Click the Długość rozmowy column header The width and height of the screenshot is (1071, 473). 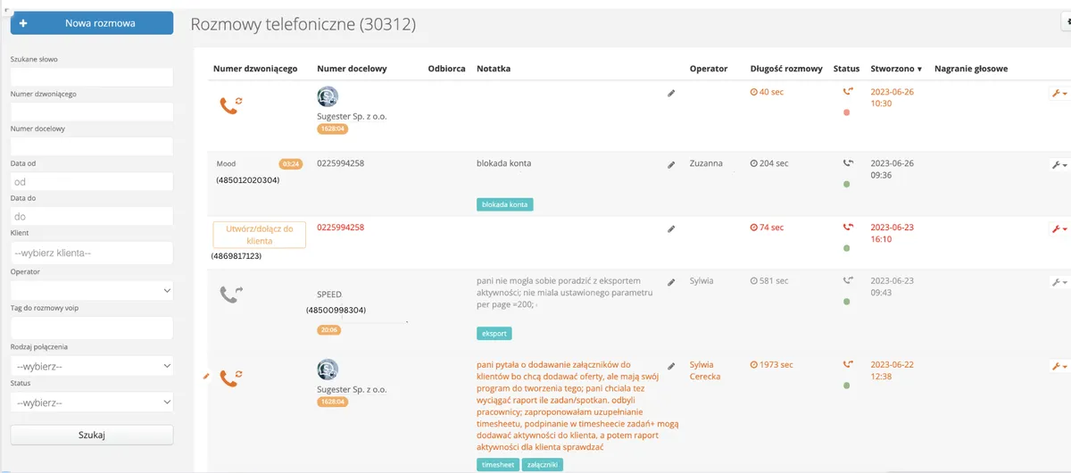(x=786, y=69)
